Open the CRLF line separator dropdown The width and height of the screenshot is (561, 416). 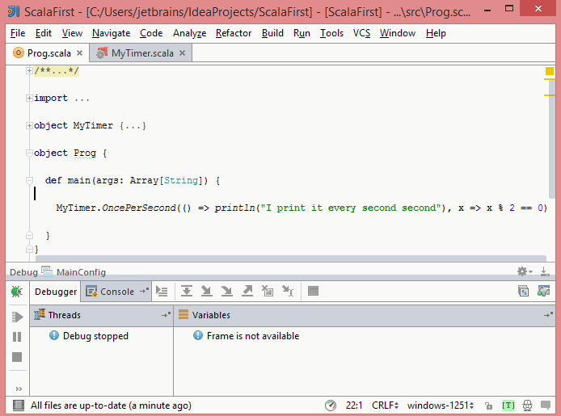point(385,405)
